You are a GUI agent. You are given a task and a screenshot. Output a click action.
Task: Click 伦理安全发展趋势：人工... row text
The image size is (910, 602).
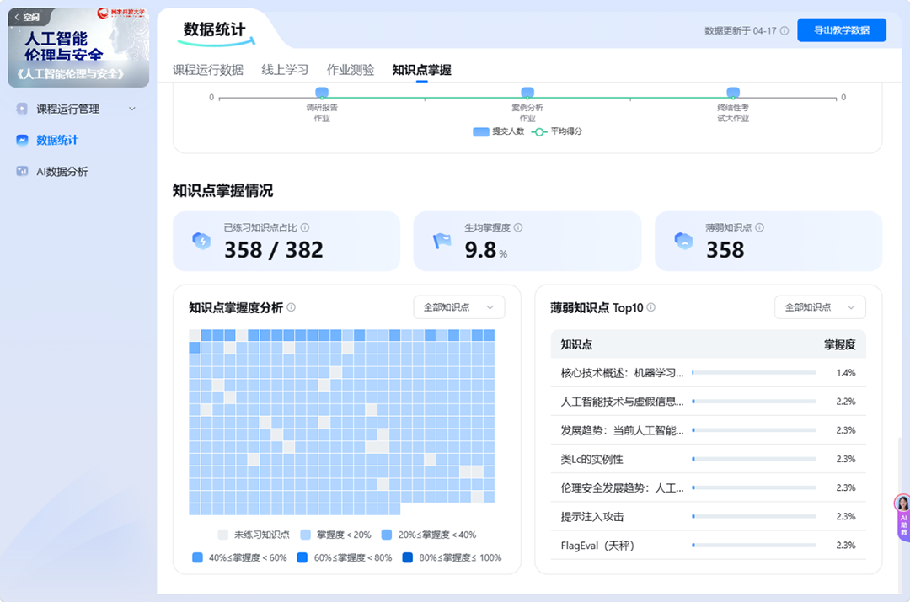pyautogui.click(x=622, y=487)
